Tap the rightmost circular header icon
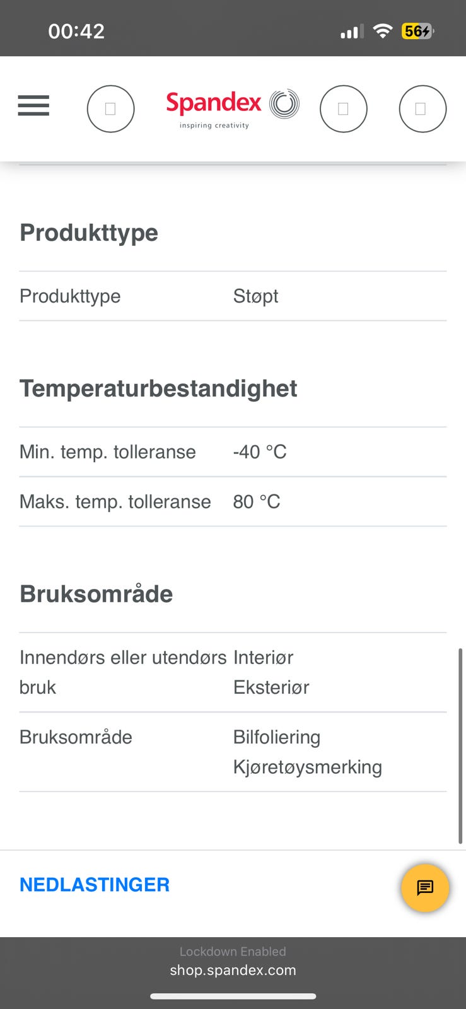 pyautogui.click(x=422, y=109)
